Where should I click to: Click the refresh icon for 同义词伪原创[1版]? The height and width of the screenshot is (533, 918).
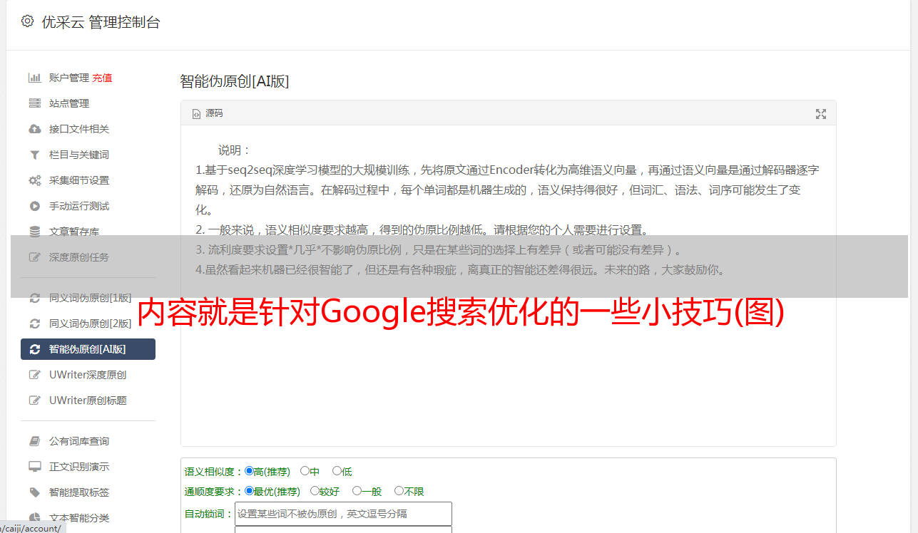tap(34, 298)
